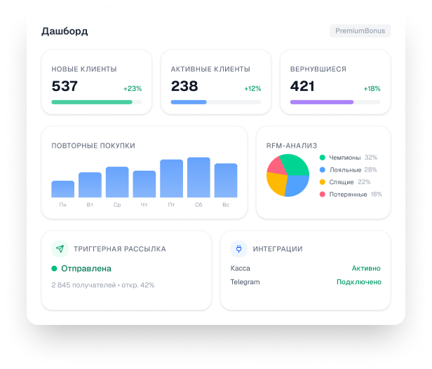Click the pink Потерянные pie slice
432x369 pixels.
click(x=277, y=166)
